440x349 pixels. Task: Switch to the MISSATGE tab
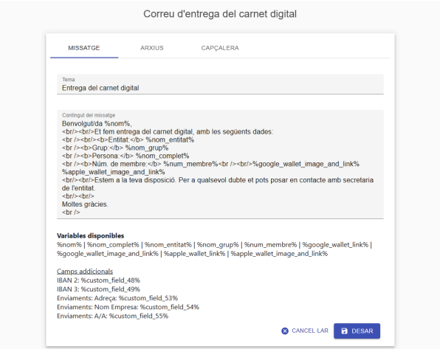(84, 48)
